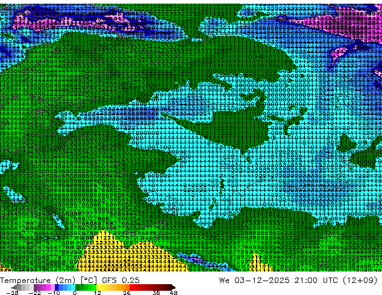Click the dark right arrow end of the color scale
This screenshot has width=382, height=295.
[173, 287]
